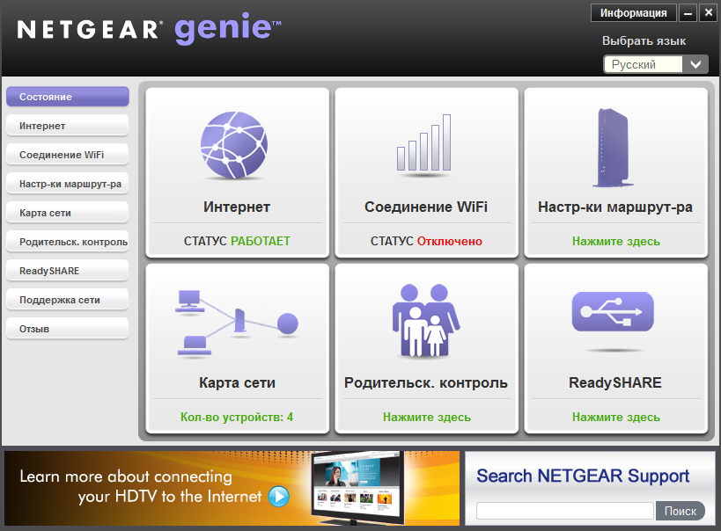Click the parental control family icon
Screen dimensions: 721x531
(x=426, y=320)
